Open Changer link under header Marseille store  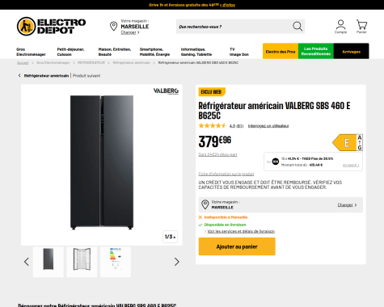click(130, 32)
